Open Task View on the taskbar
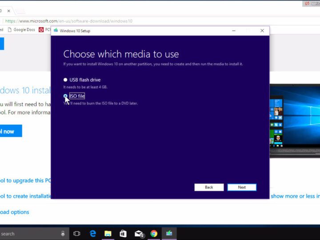The image size is (320, 240). click(77, 233)
